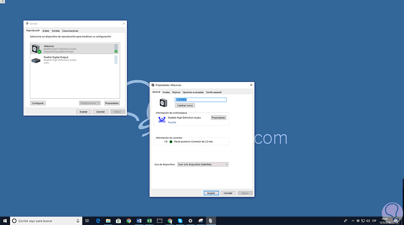Image resolution: width=404 pixels, height=225 pixels.
Task: Open Settings gear from the taskbar
Action: tap(190, 221)
